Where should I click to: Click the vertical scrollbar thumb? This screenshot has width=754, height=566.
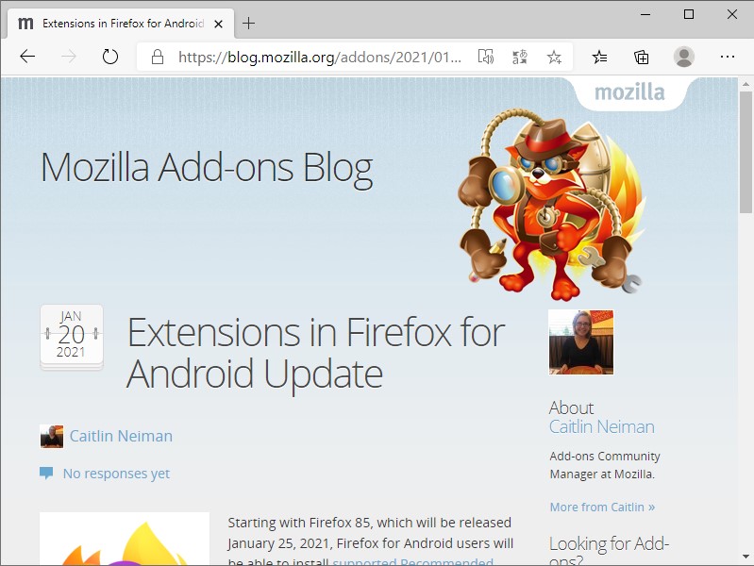746,152
